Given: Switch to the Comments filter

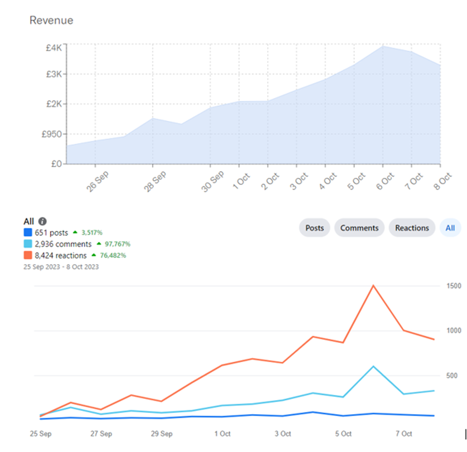Looking at the screenshot, I should [x=359, y=227].
